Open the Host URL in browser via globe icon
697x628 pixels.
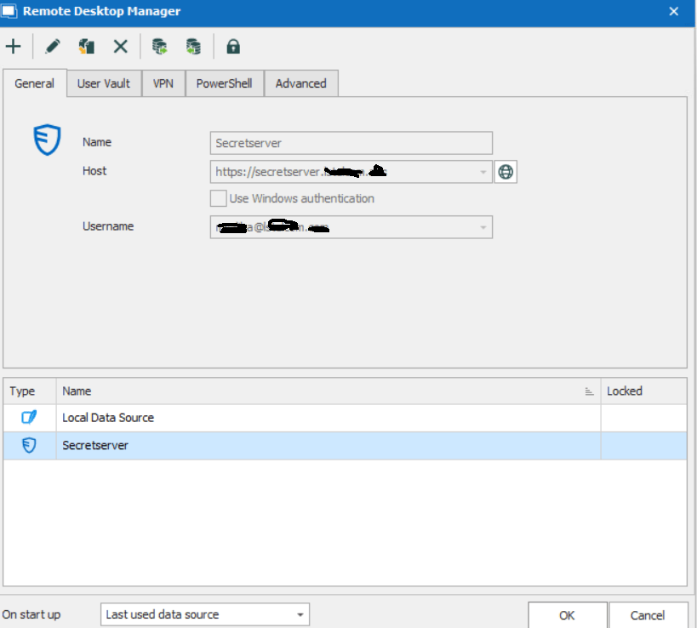[505, 171]
